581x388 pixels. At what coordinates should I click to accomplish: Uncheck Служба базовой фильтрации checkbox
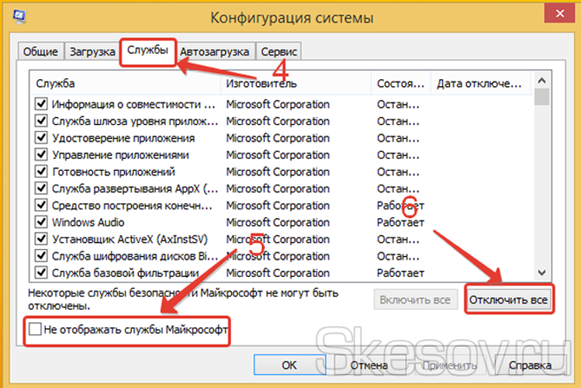pyautogui.click(x=41, y=272)
